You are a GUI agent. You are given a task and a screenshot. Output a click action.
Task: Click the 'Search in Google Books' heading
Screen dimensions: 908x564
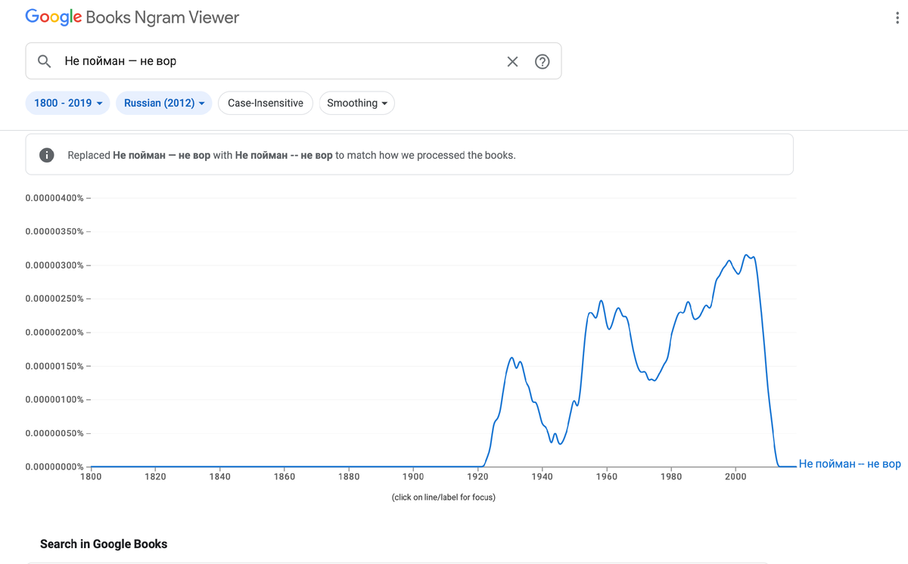(104, 544)
